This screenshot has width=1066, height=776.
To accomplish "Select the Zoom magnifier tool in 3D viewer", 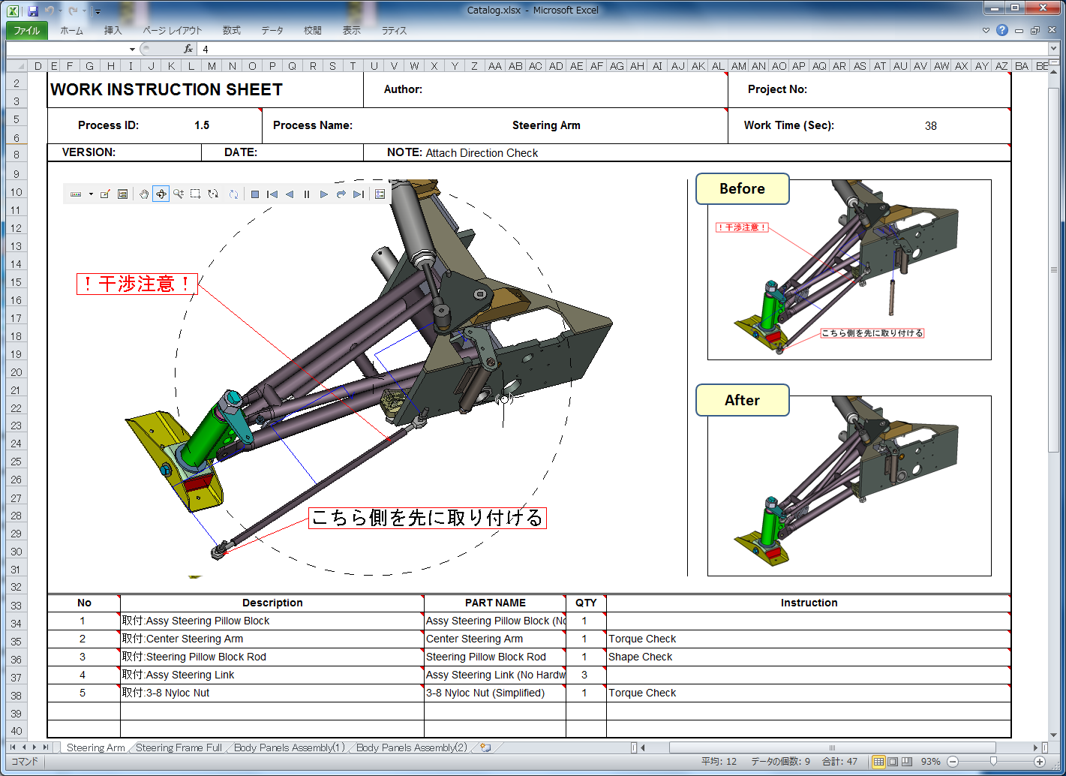I will pos(179,194).
